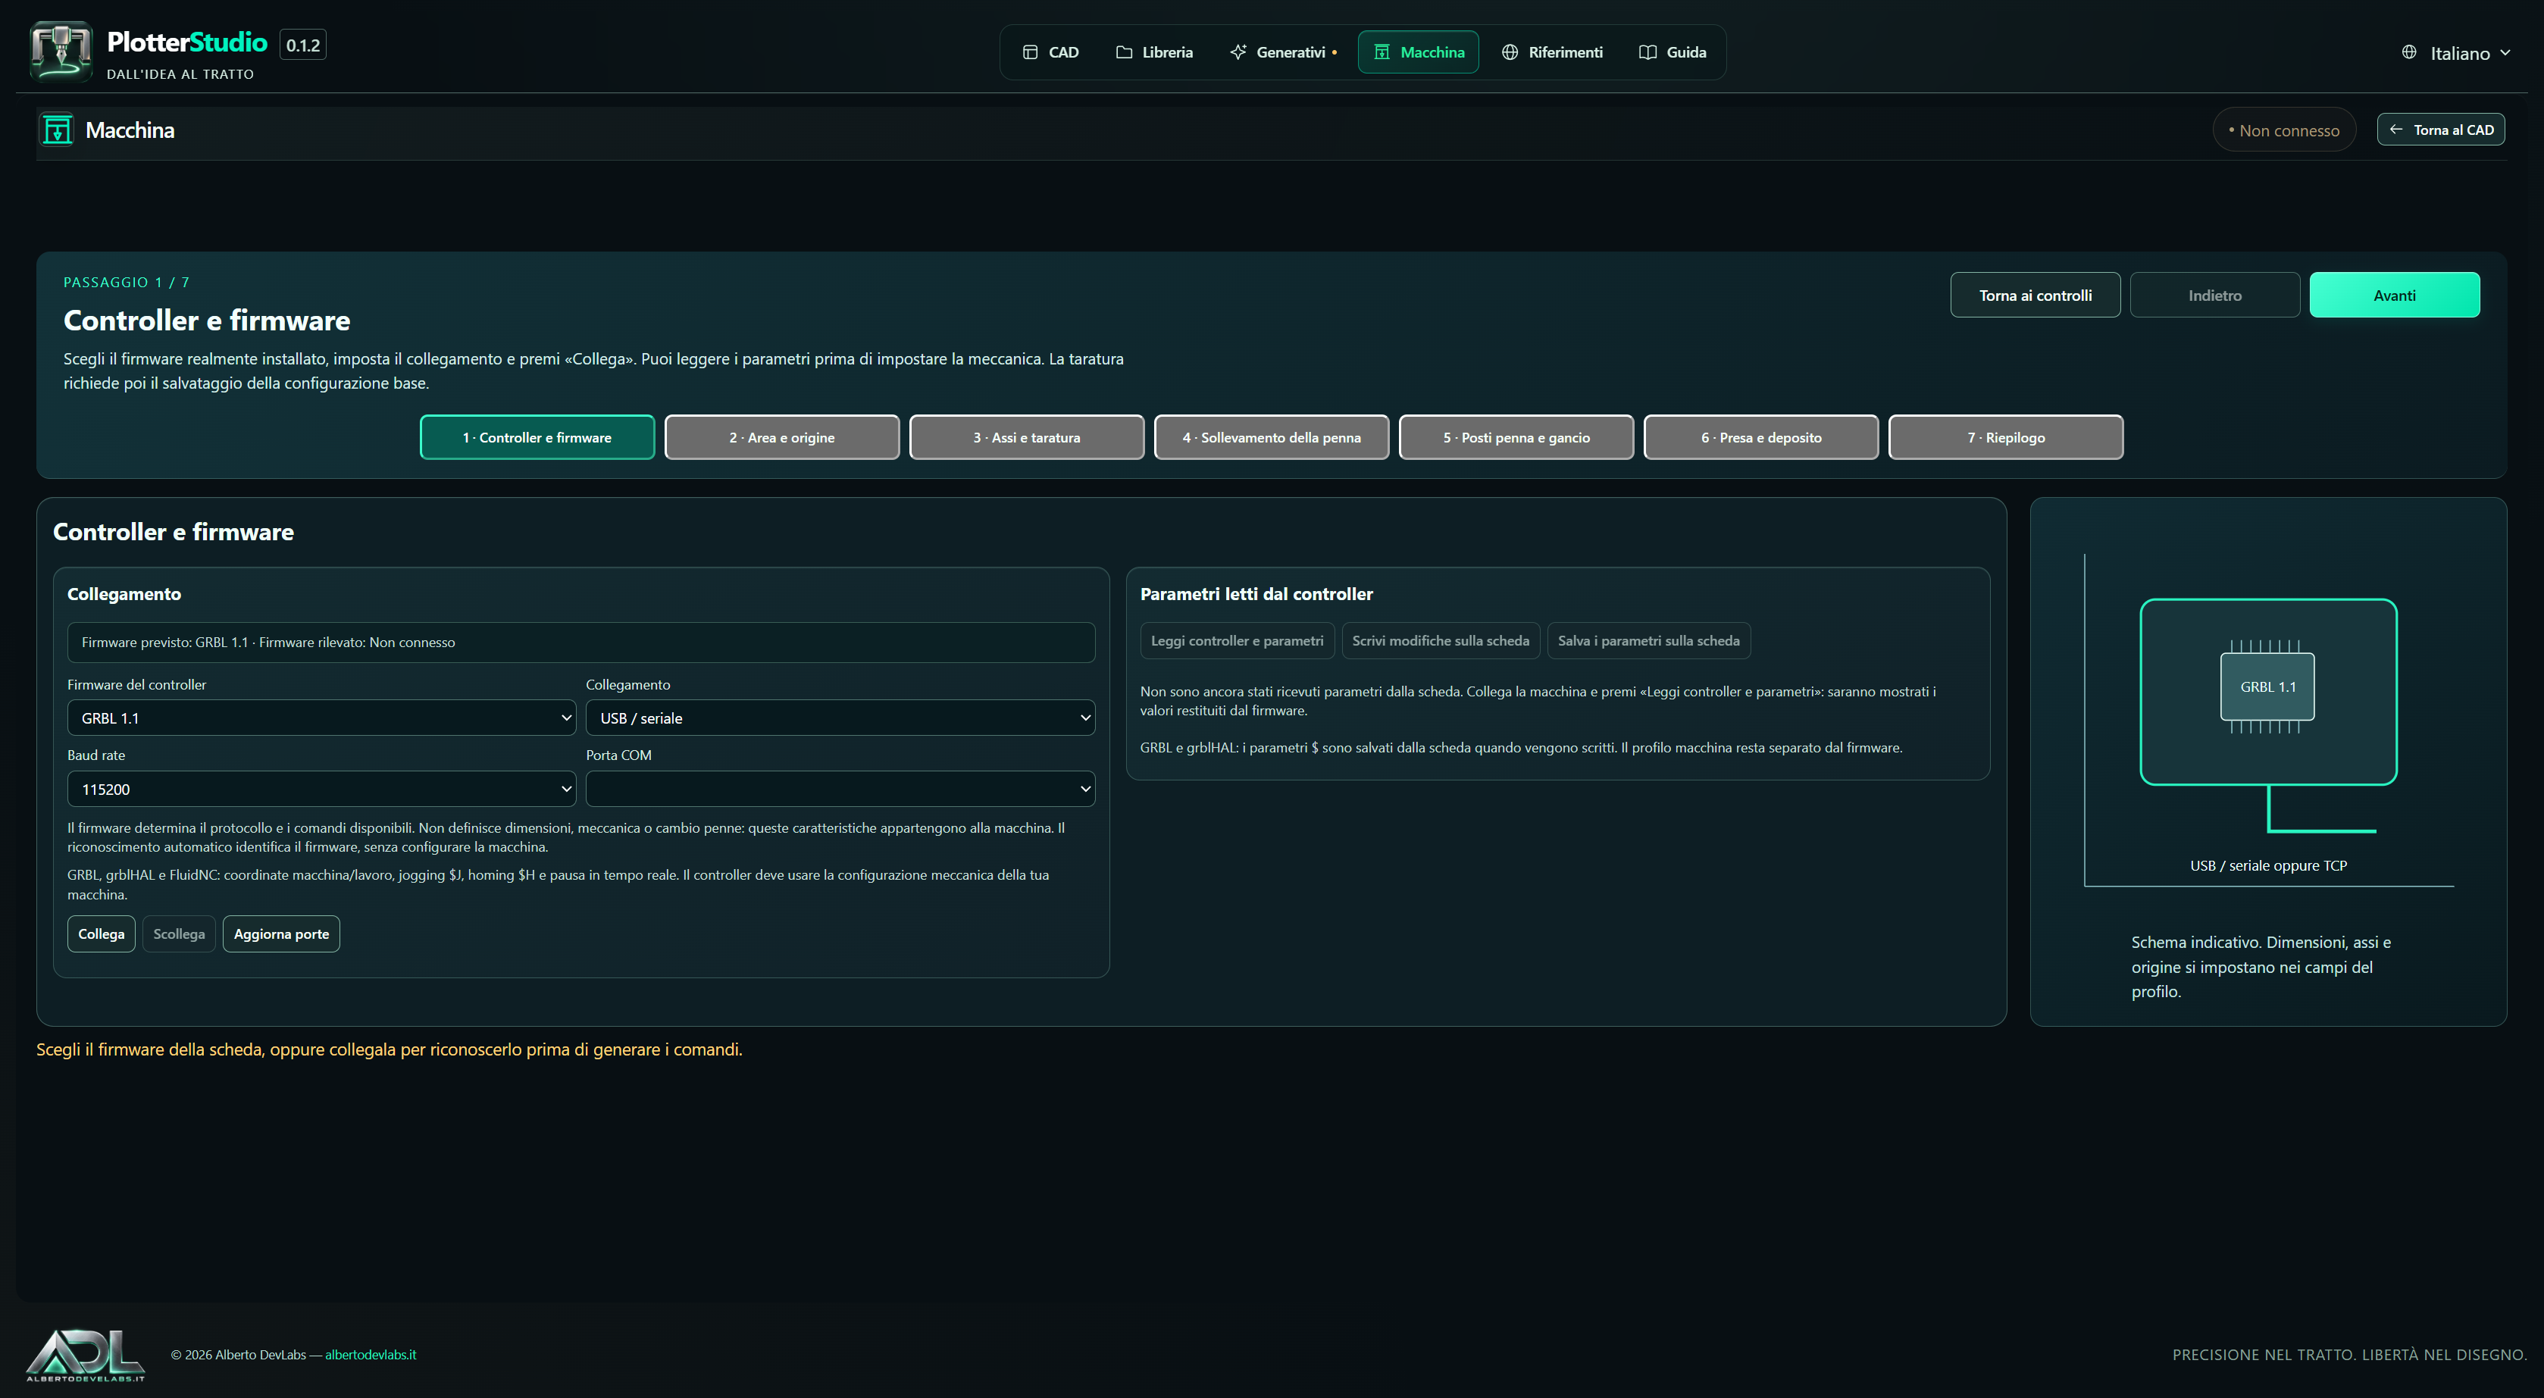Click the ADL logo in the footer
The width and height of the screenshot is (2544, 1398).
tap(85, 1355)
